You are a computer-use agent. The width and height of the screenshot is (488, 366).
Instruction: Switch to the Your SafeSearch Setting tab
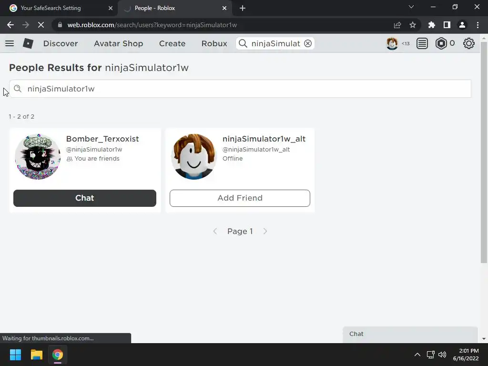pos(59,8)
